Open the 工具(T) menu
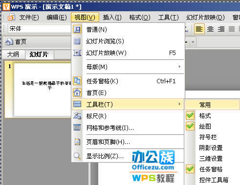Image resolution: width=240 pixels, height=185 pixels. [168, 17]
